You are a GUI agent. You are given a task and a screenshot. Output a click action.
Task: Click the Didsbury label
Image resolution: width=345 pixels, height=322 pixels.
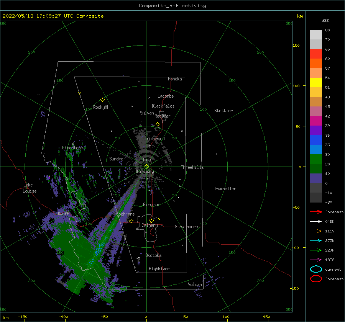click(x=145, y=172)
